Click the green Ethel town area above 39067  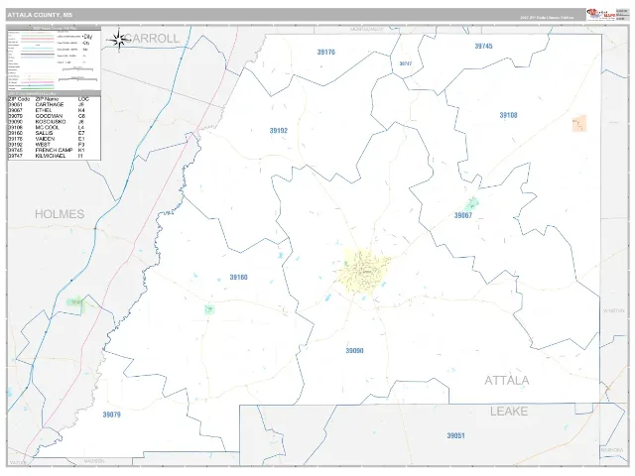tap(471, 203)
